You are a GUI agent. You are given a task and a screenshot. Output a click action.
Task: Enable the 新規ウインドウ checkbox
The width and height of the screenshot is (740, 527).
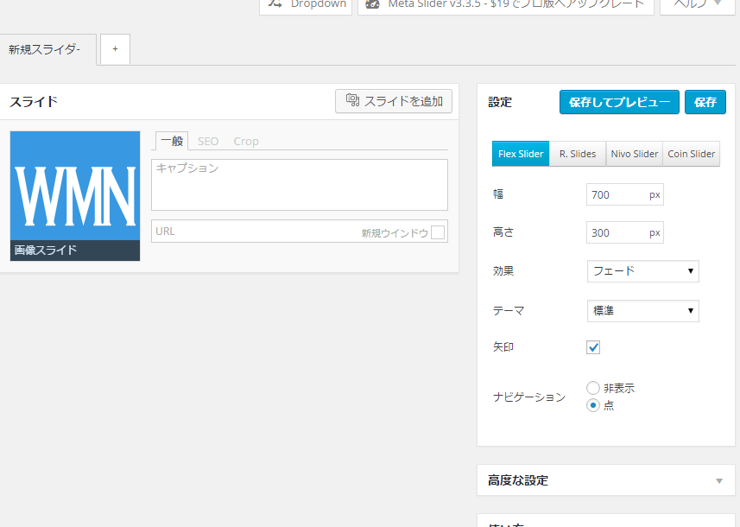point(438,232)
